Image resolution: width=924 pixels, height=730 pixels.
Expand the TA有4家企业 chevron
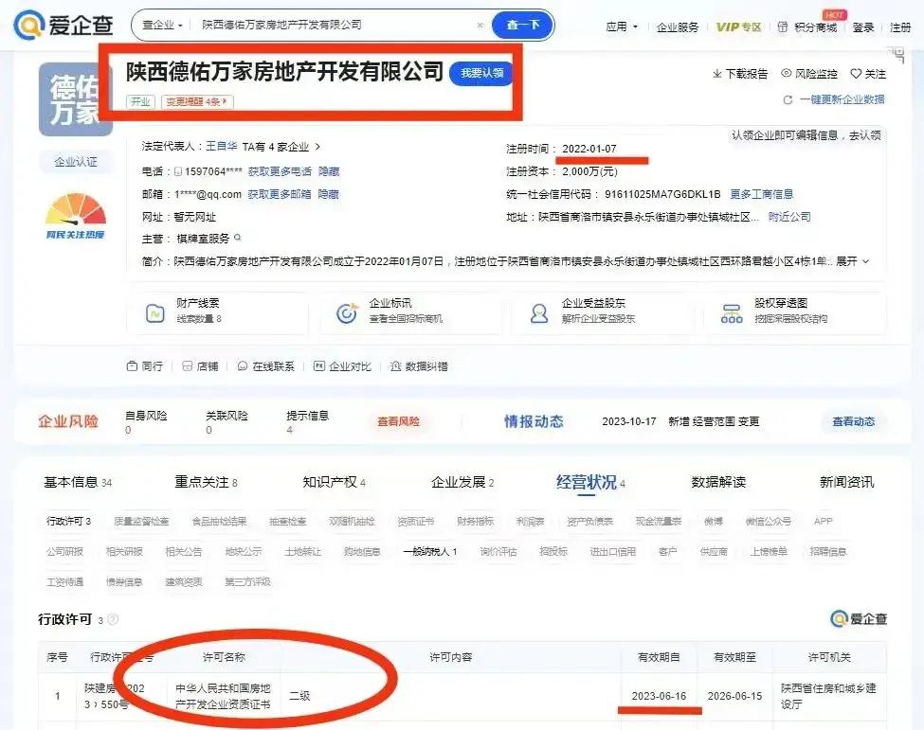(318, 146)
